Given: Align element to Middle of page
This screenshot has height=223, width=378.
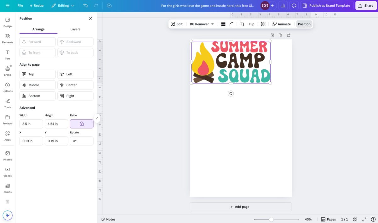Looking at the screenshot, I should pyautogui.click(x=37, y=85).
